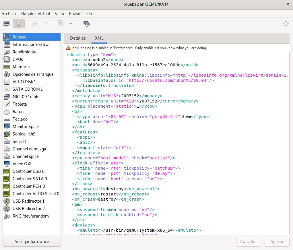Click the Aplicar button

(x=277, y=242)
